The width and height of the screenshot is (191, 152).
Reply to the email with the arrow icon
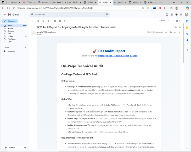pyautogui.click(x=175, y=32)
